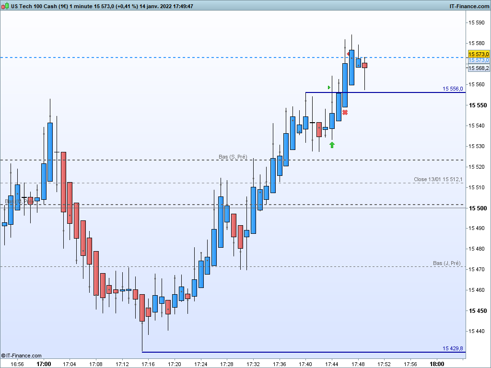Click the Bas (M, Pré) level label
491x368 pixels.
19,201
